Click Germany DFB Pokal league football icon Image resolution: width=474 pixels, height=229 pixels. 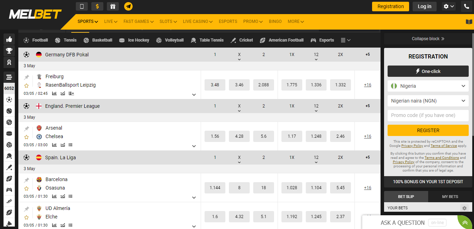[x=26, y=55]
